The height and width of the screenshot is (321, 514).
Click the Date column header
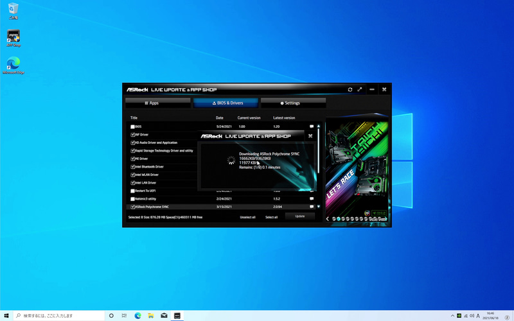click(x=219, y=118)
